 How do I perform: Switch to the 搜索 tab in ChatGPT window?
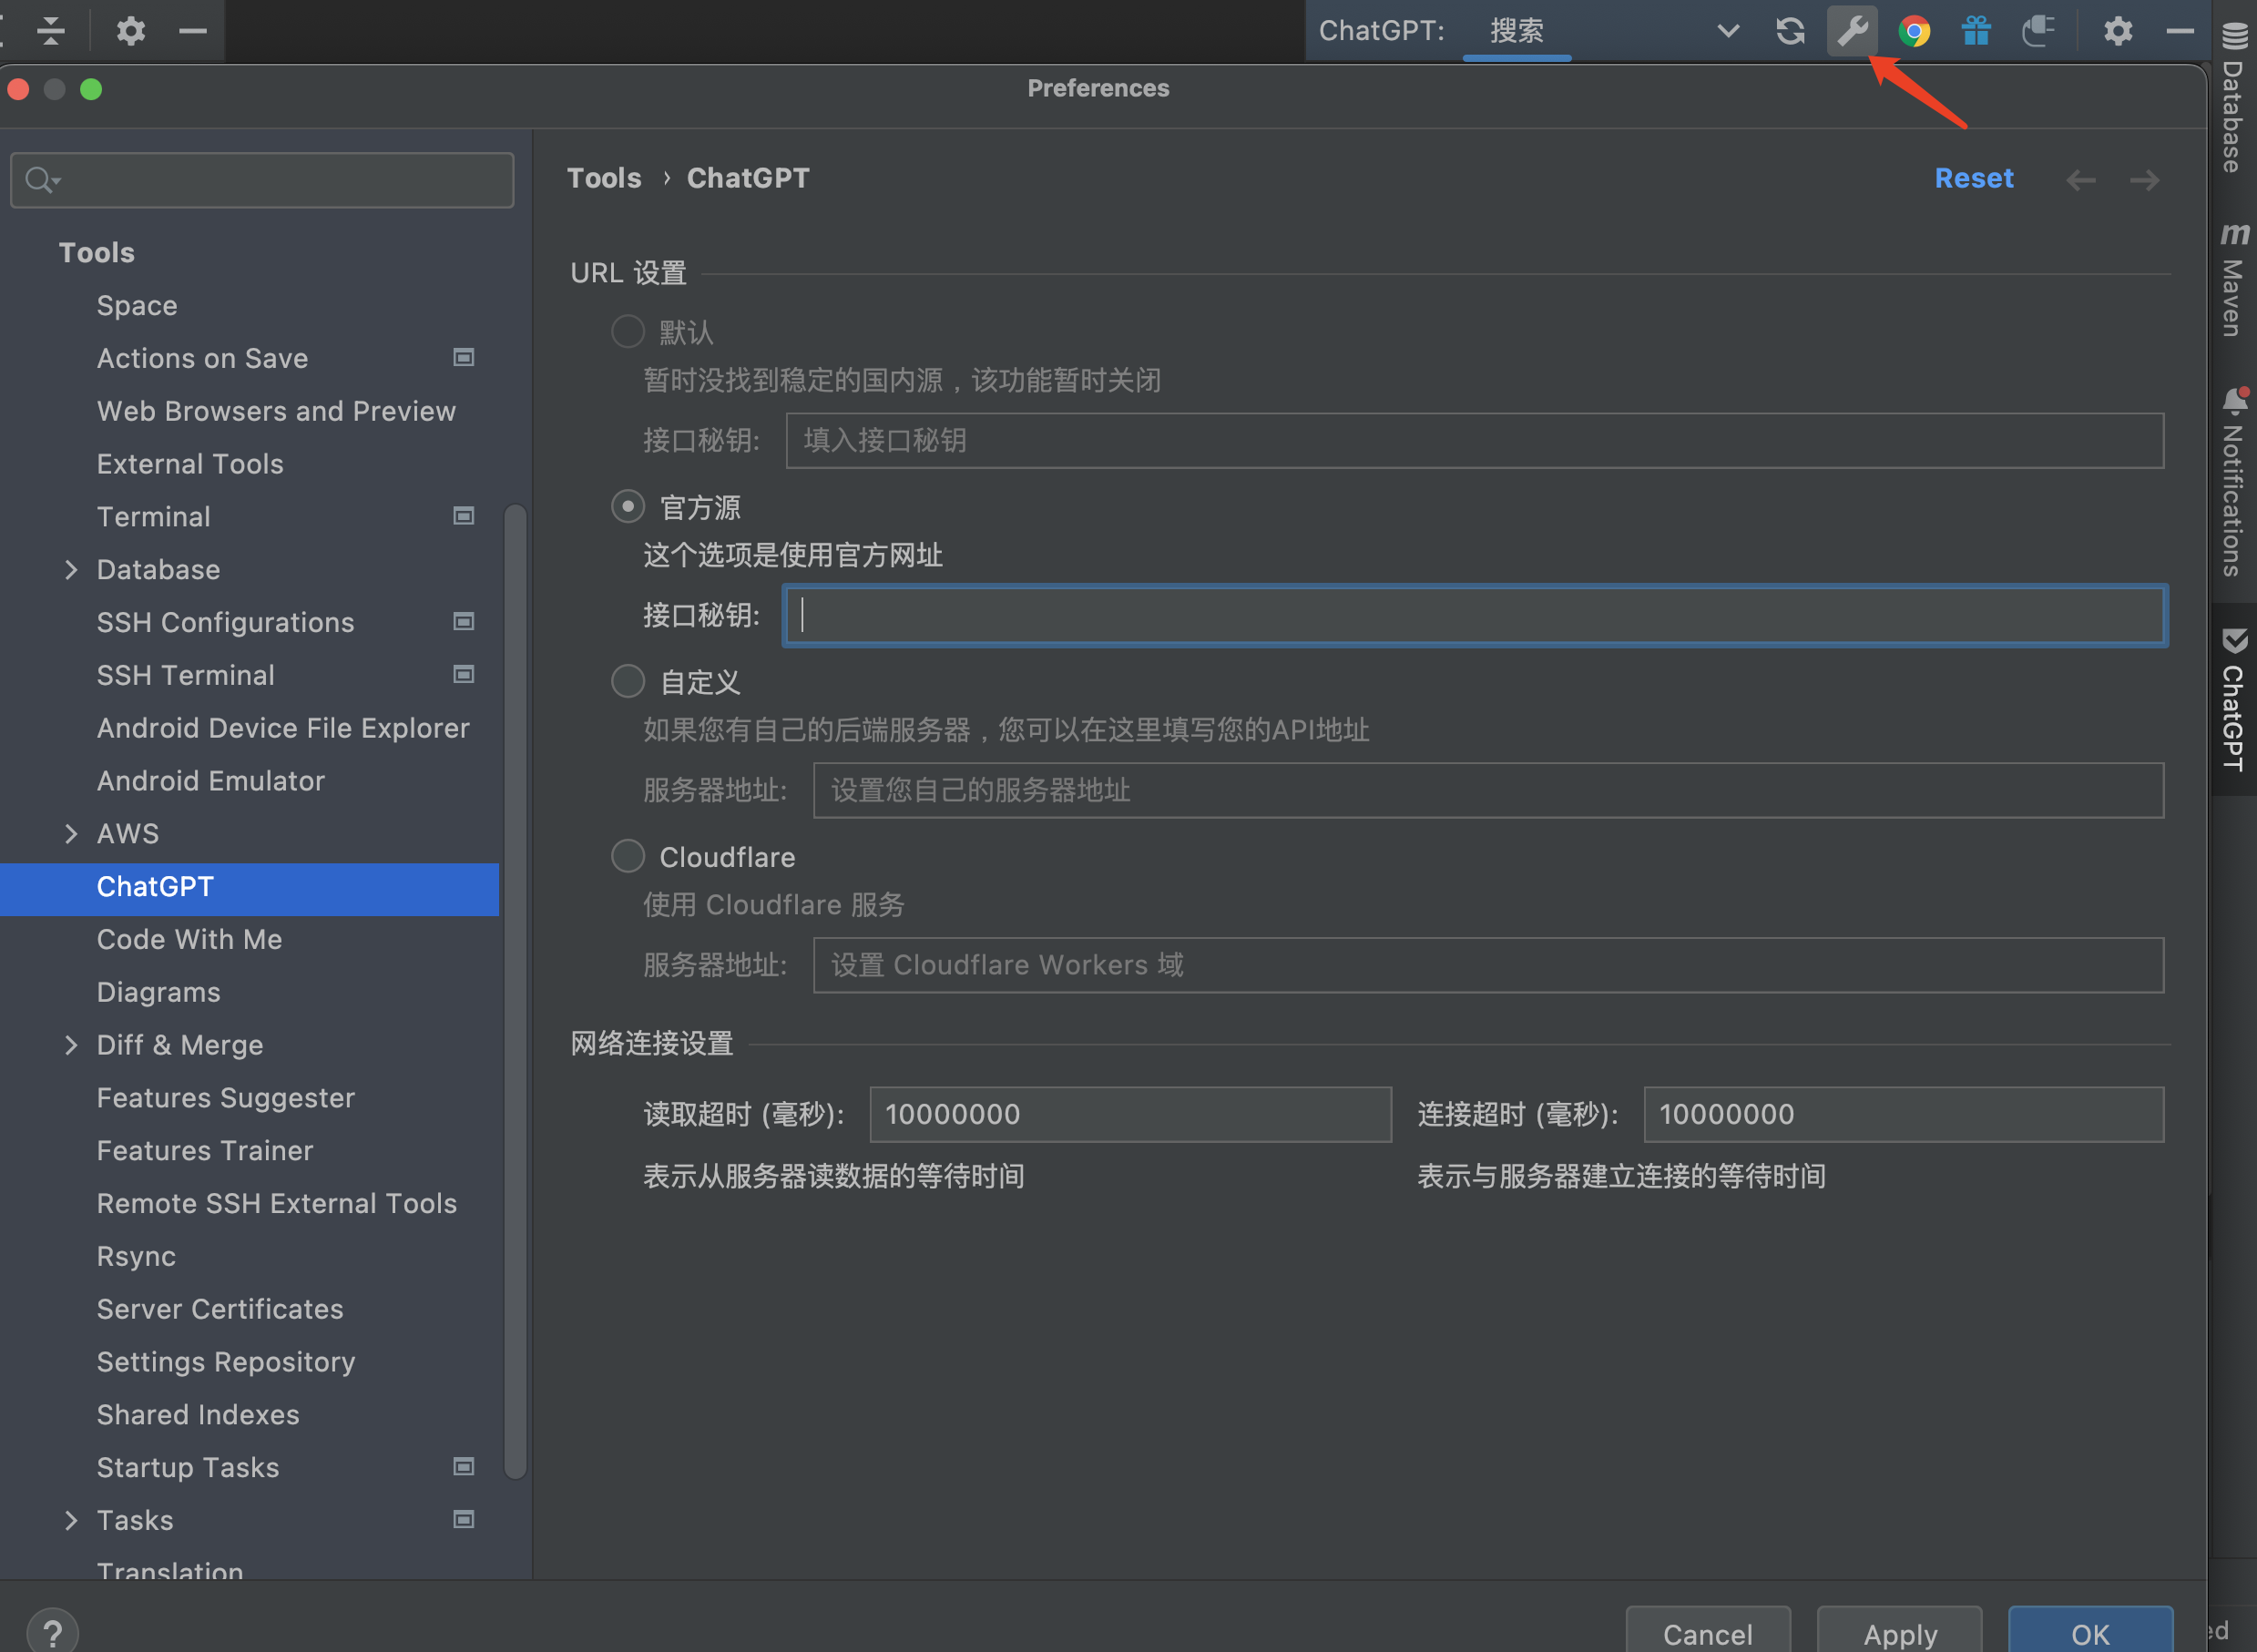coord(1517,31)
